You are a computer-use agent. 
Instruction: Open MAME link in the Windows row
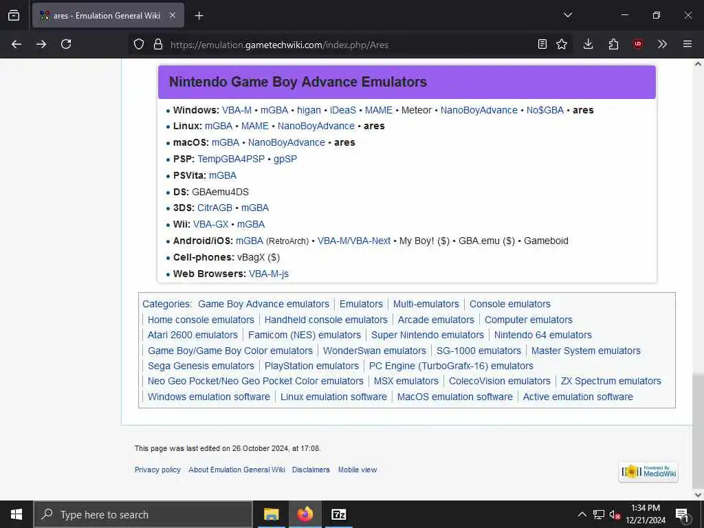[x=379, y=110]
